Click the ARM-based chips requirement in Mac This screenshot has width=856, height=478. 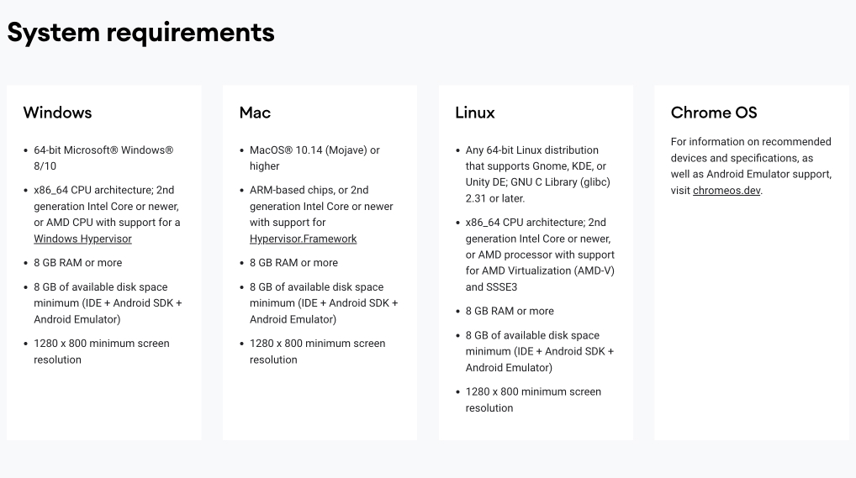pyautogui.click(x=321, y=214)
